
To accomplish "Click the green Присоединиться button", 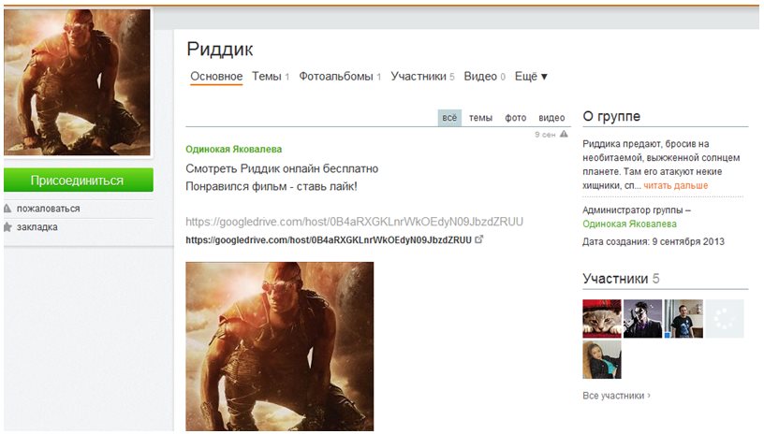I will coord(78,180).
